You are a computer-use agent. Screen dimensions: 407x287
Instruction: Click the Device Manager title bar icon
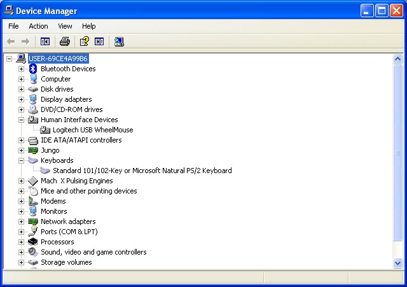coord(9,10)
